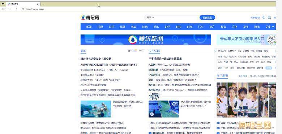Image resolution: width=282 pixels, height=134 pixels.
Task: Click LOL in quick links grid
Action: pyautogui.click(x=220, y=63)
